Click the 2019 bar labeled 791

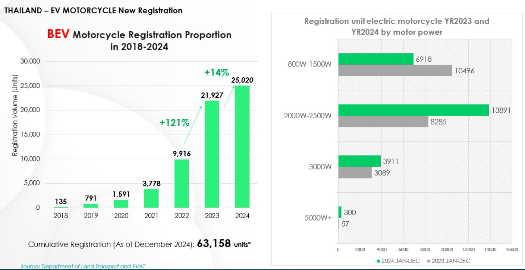pos(91,206)
